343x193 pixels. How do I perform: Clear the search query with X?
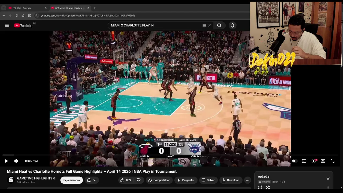210,25
